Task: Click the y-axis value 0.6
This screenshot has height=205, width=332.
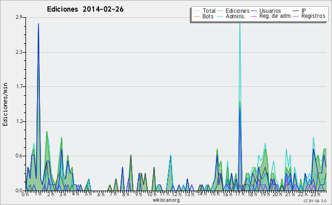Action: (19, 156)
